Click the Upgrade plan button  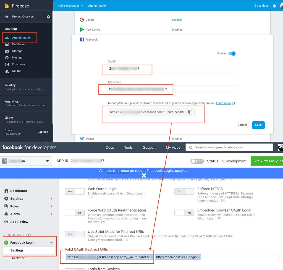point(43,132)
